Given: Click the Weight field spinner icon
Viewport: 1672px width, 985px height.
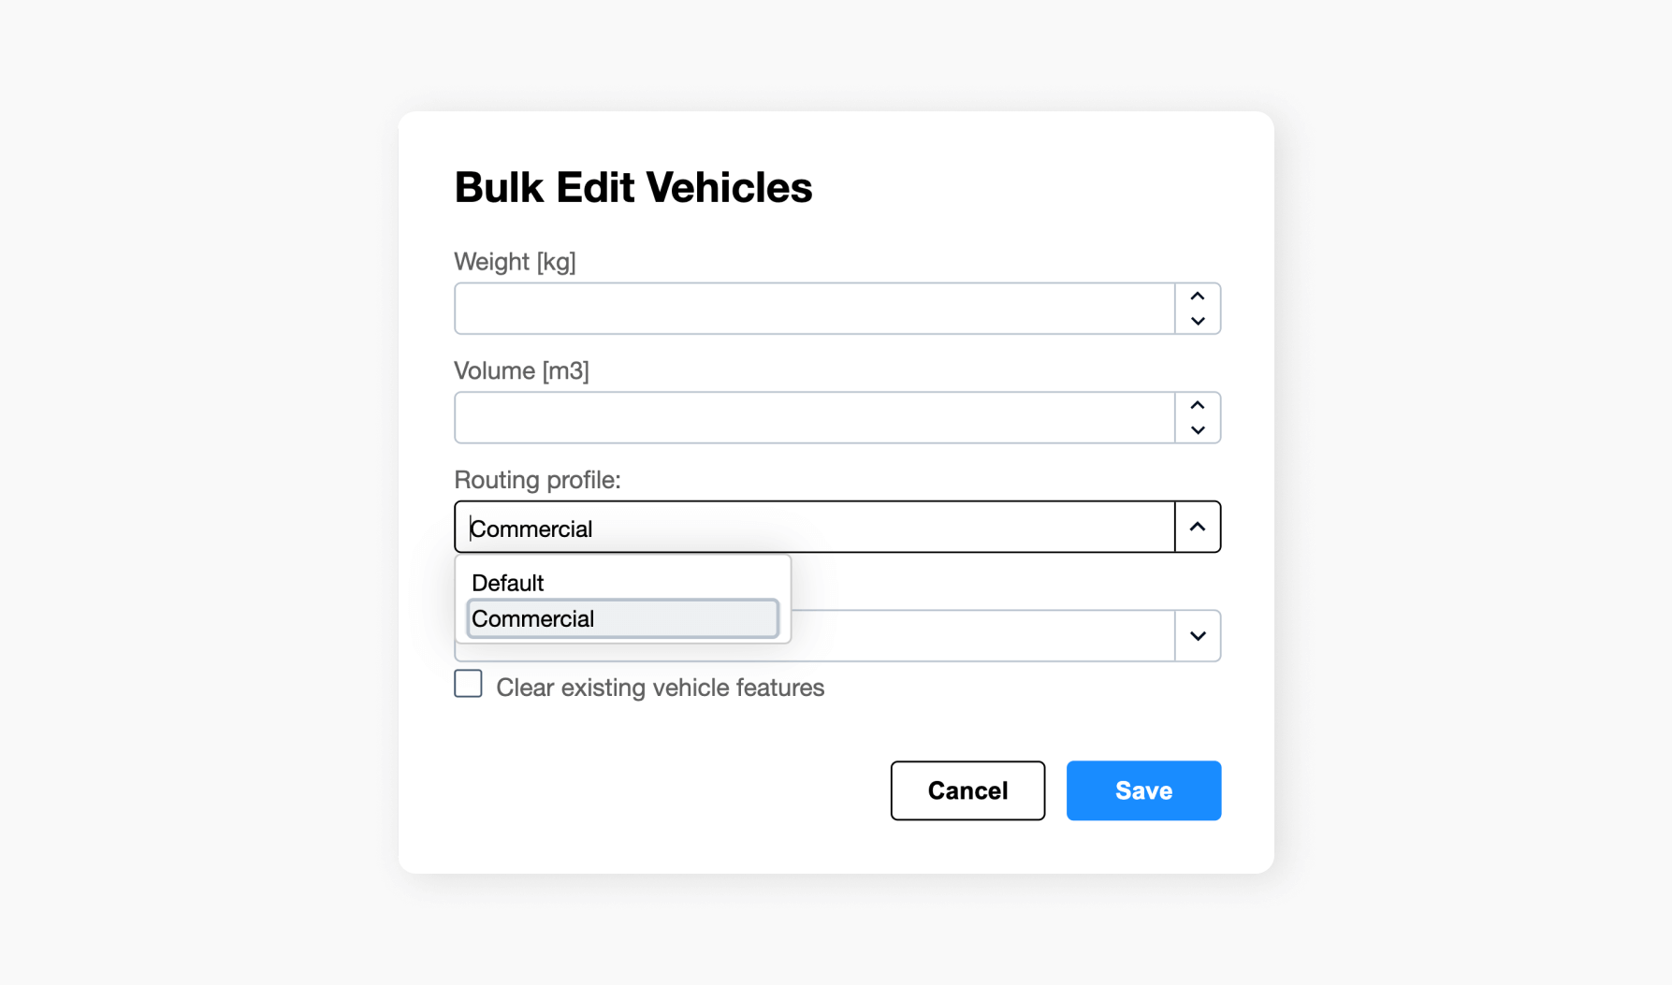Looking at the screenshot, I should coord(1198,309).
